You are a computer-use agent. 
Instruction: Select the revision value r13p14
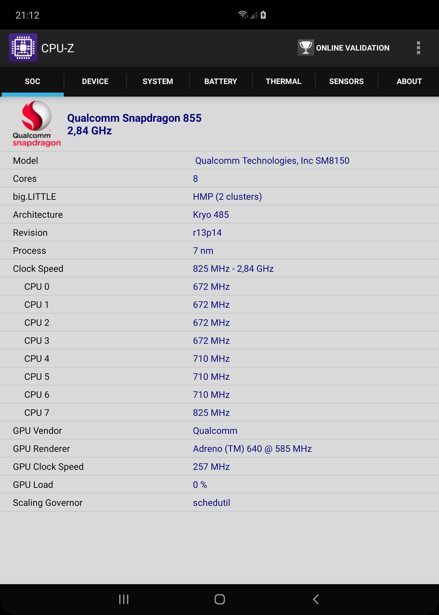click(x=207, y=233)
